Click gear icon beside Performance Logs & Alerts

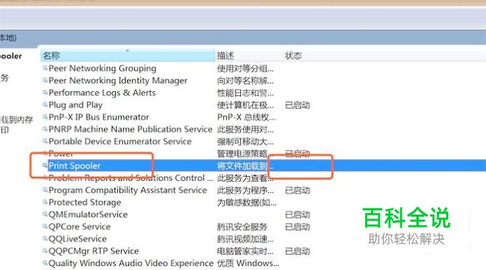45,93
